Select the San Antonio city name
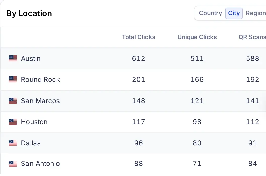This screenshot has height=176, width=266. point(40,164)
